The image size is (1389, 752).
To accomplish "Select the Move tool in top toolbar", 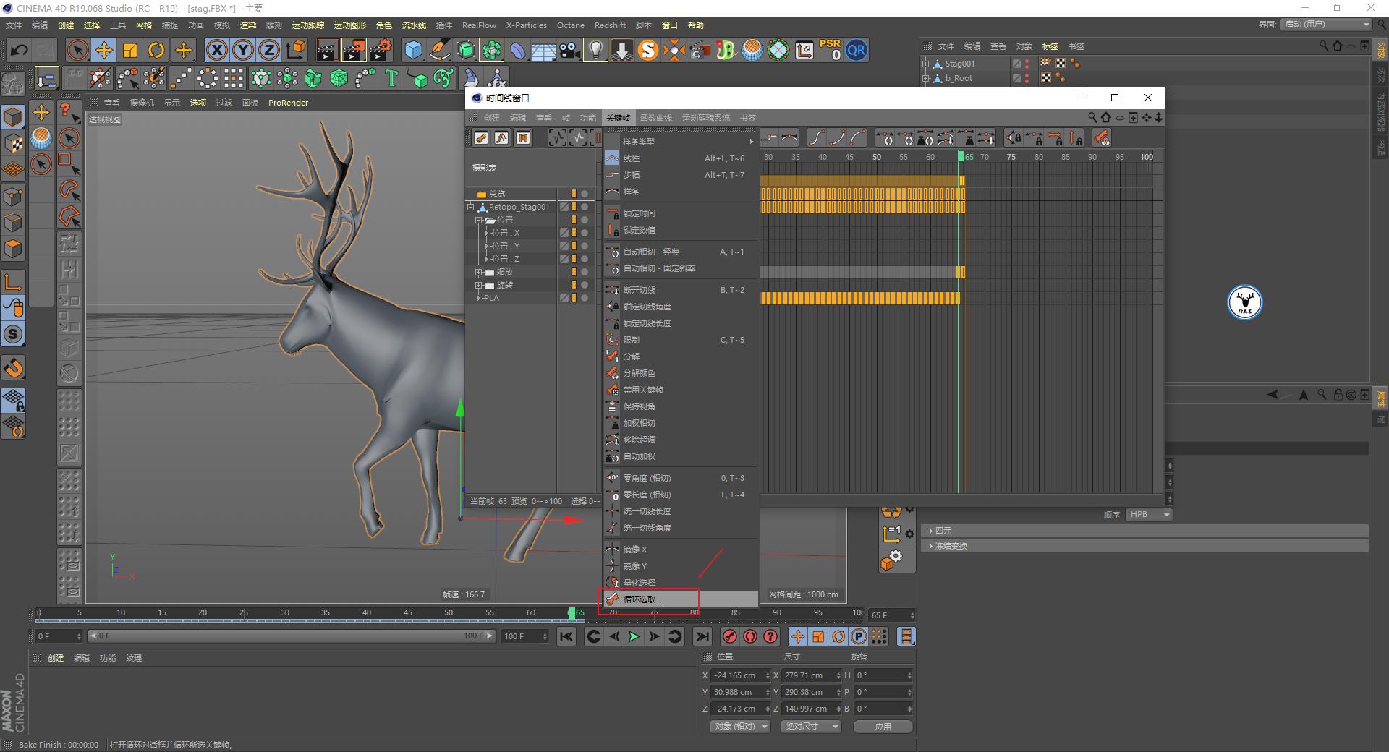I will tap(104, 50).
